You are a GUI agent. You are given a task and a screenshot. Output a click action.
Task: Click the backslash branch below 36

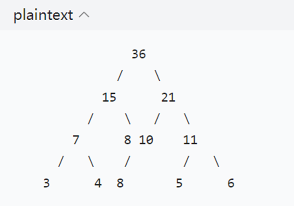(x=158, y=76)
